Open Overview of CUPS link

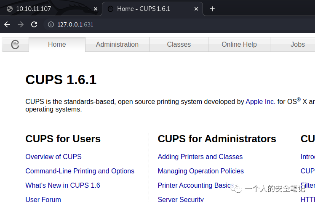[x=53, y=157]
